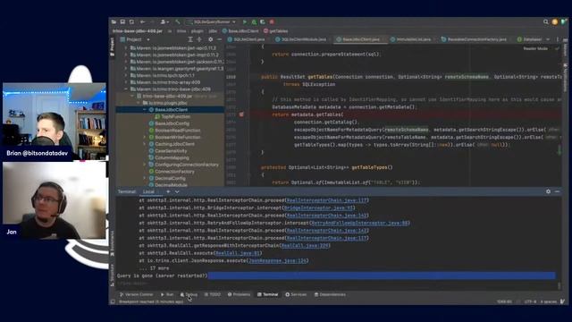
Task: Click expand all icon in Project panel
Action: pos(190,39)
